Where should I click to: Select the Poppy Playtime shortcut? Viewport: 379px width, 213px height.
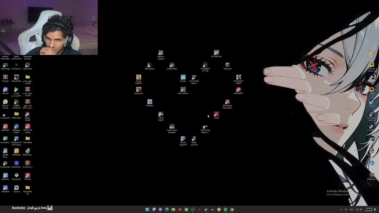139,79
